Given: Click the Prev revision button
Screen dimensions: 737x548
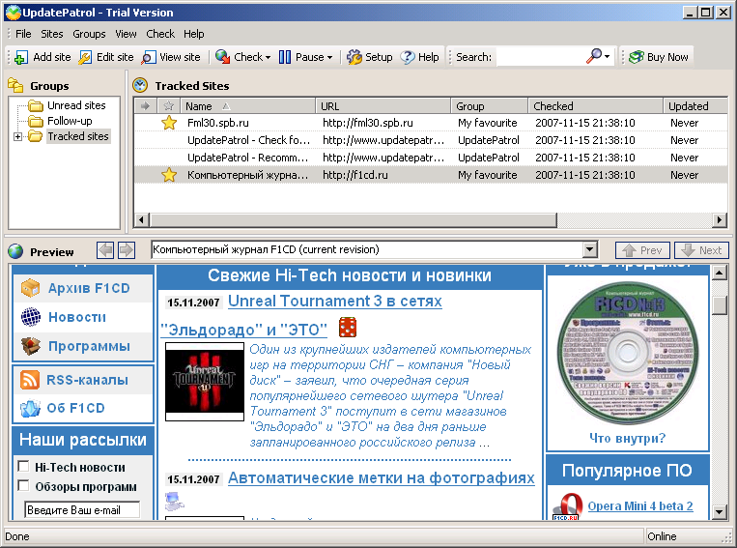Looking at the screenshot, I should (643, 250).
